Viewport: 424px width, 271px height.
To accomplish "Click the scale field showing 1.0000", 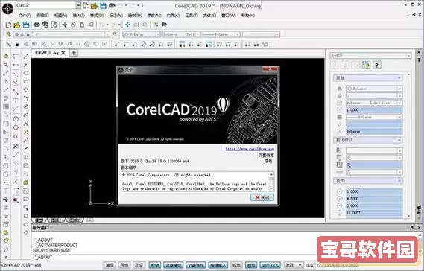I will pyautogui.click(x=374, y=110).
